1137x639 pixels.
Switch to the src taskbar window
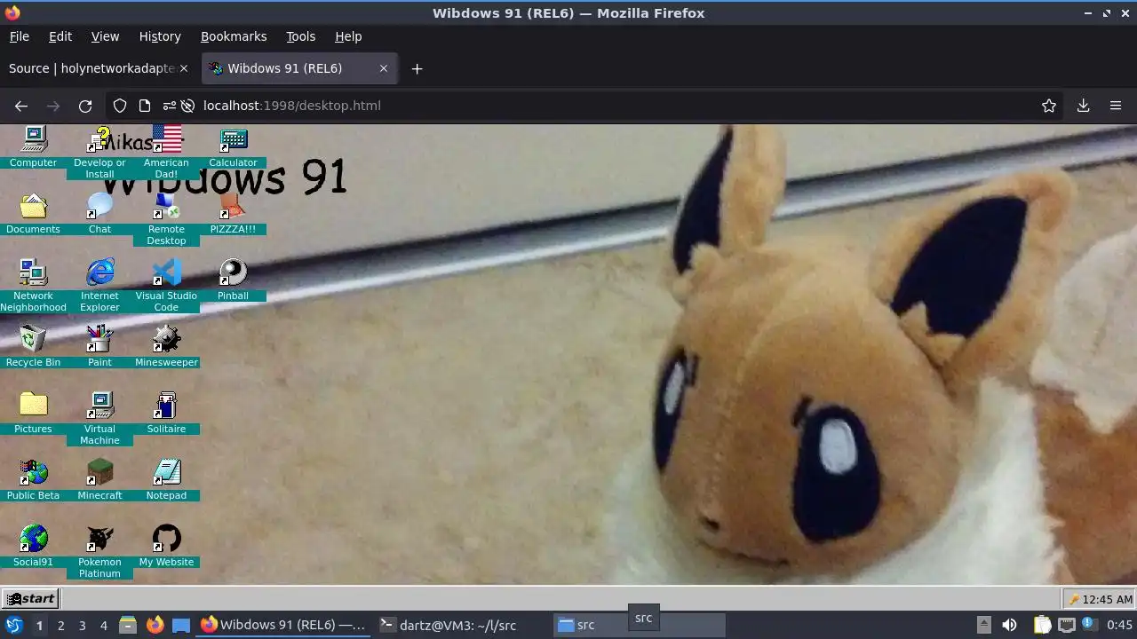tap(640, 625)
